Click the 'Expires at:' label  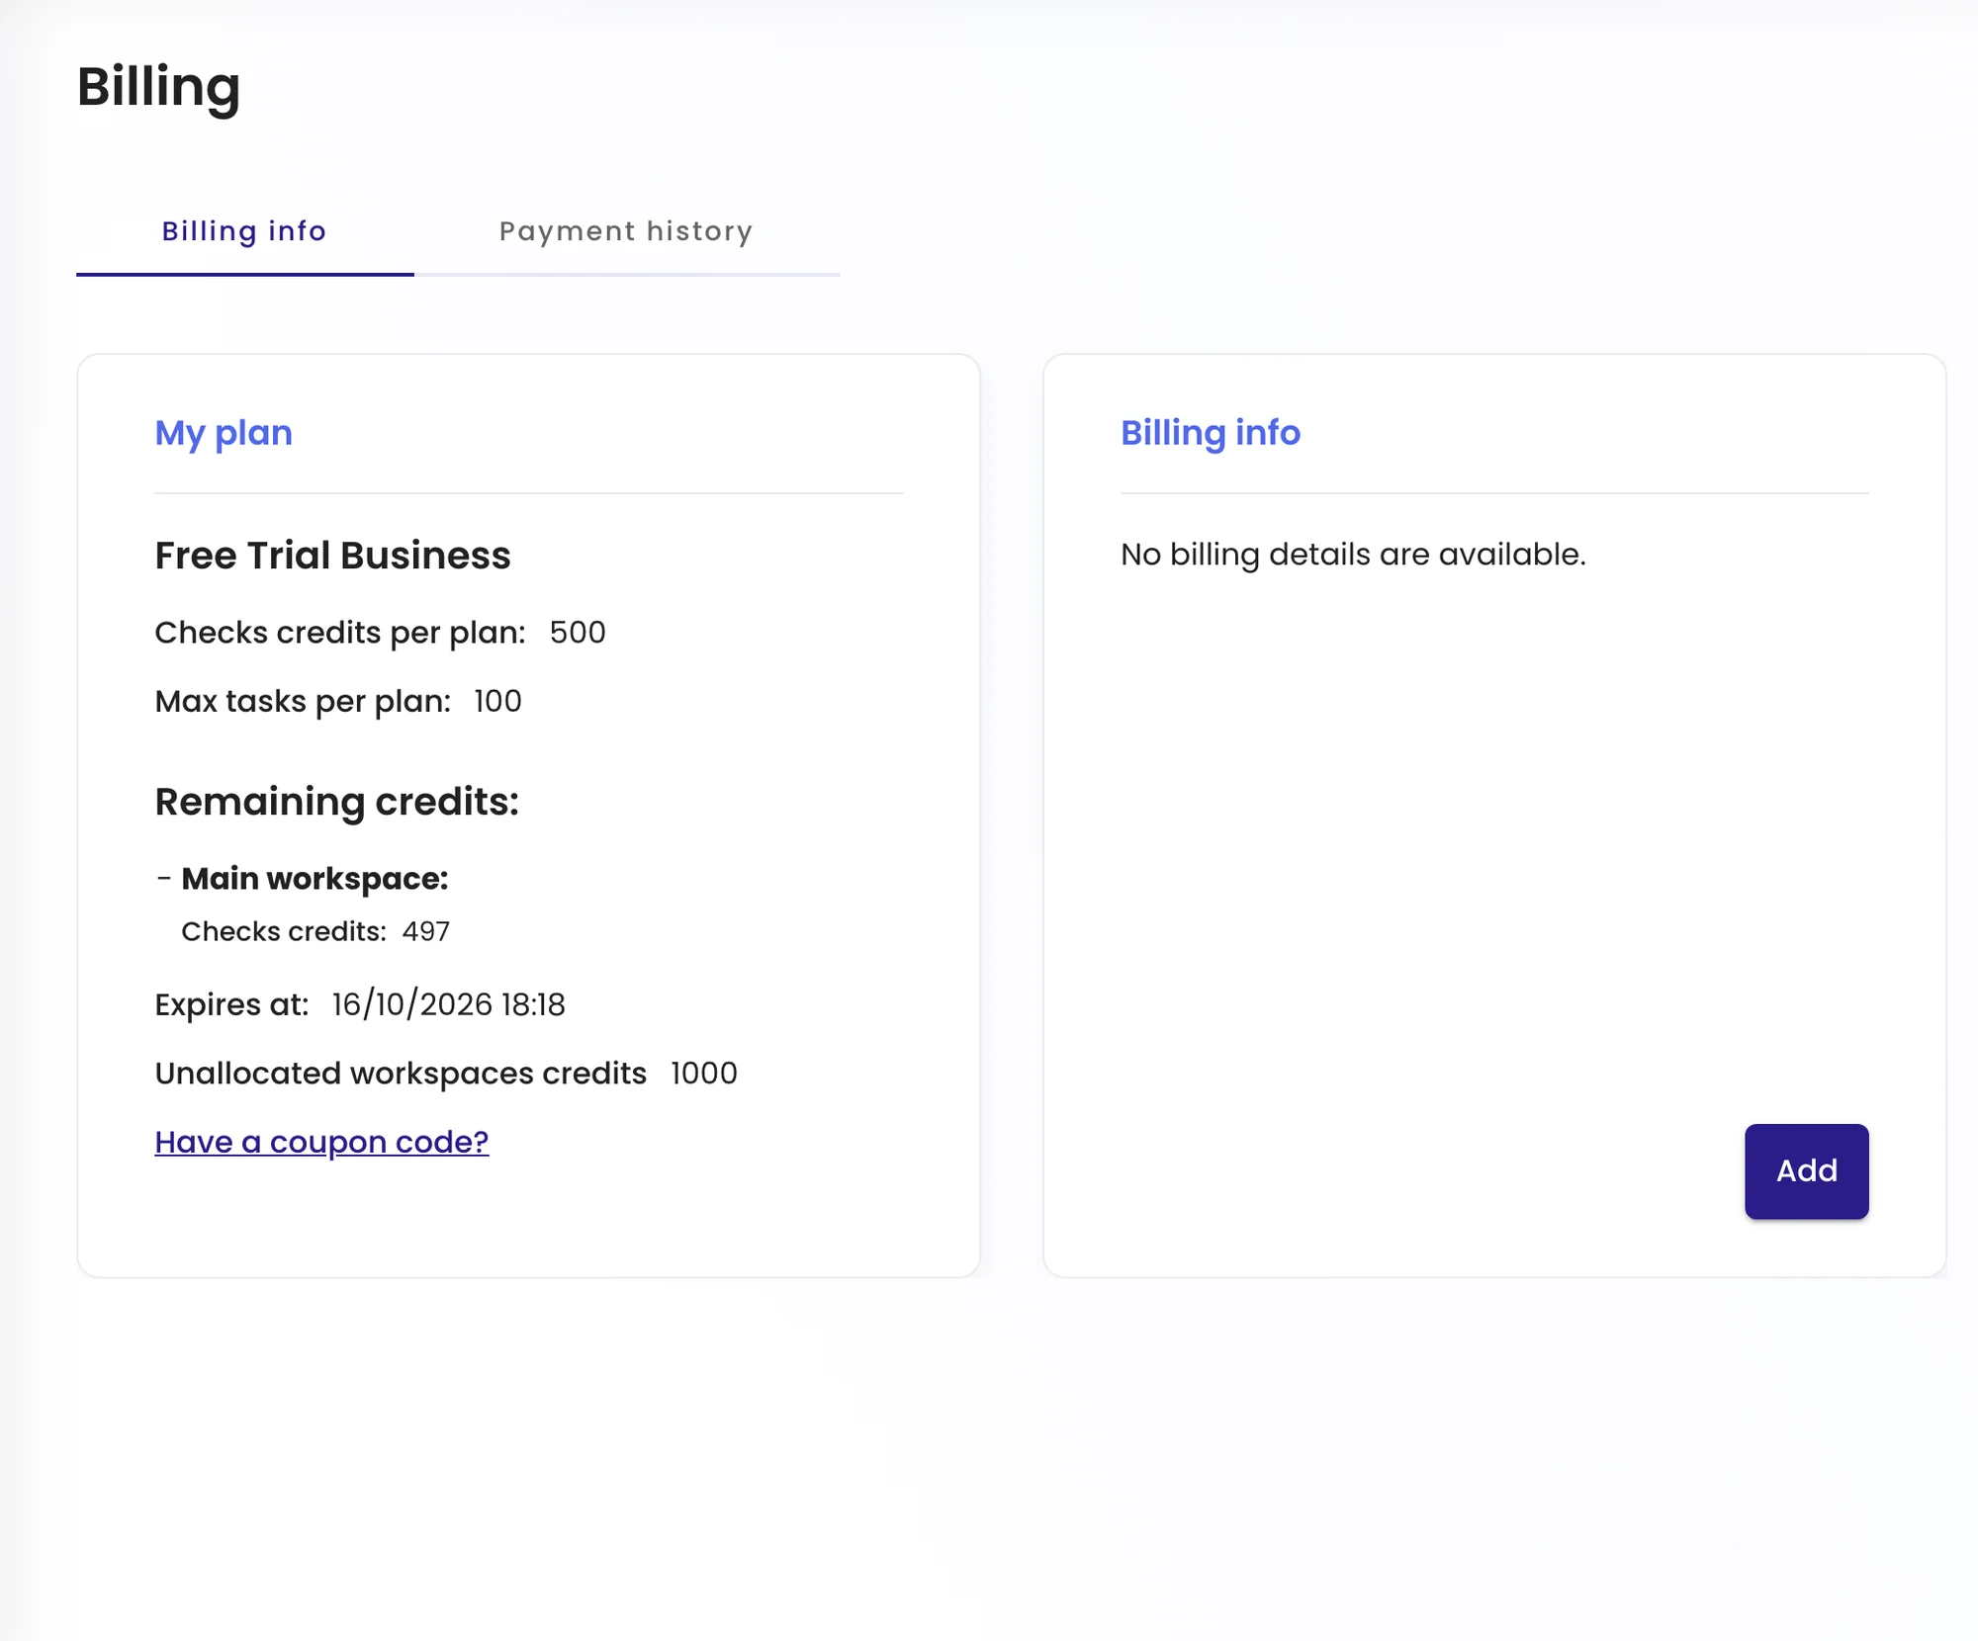pos(231,1004)
